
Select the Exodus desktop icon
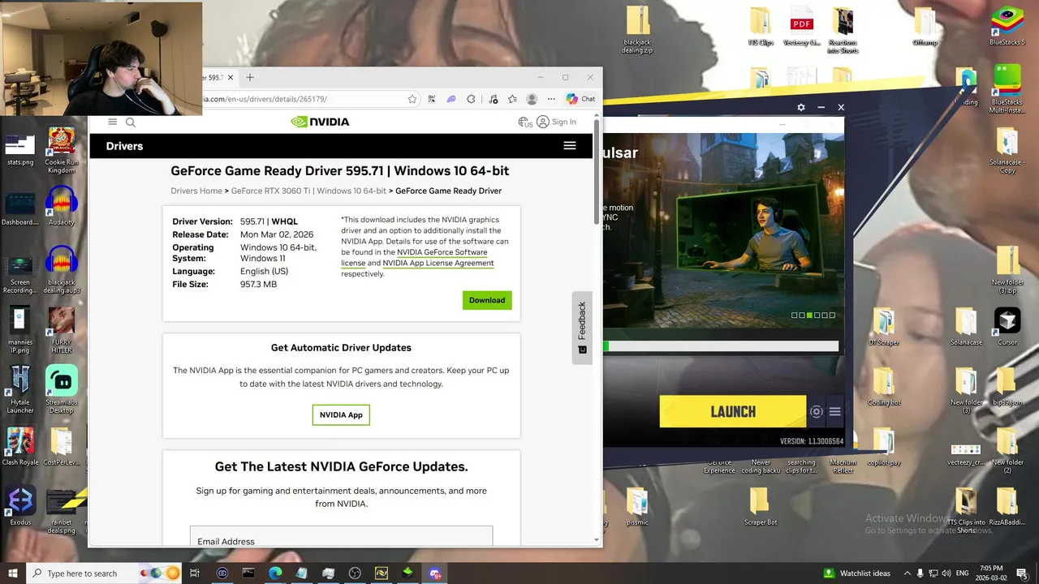pos(20,506)
